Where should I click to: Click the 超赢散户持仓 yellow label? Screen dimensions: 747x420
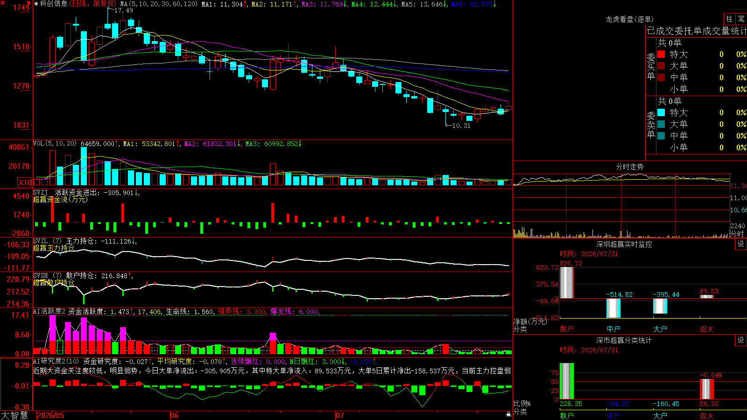(x=54, y=282)
